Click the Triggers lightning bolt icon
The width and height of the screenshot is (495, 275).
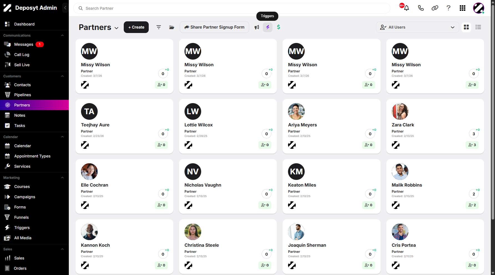click(x=268, y=27)
